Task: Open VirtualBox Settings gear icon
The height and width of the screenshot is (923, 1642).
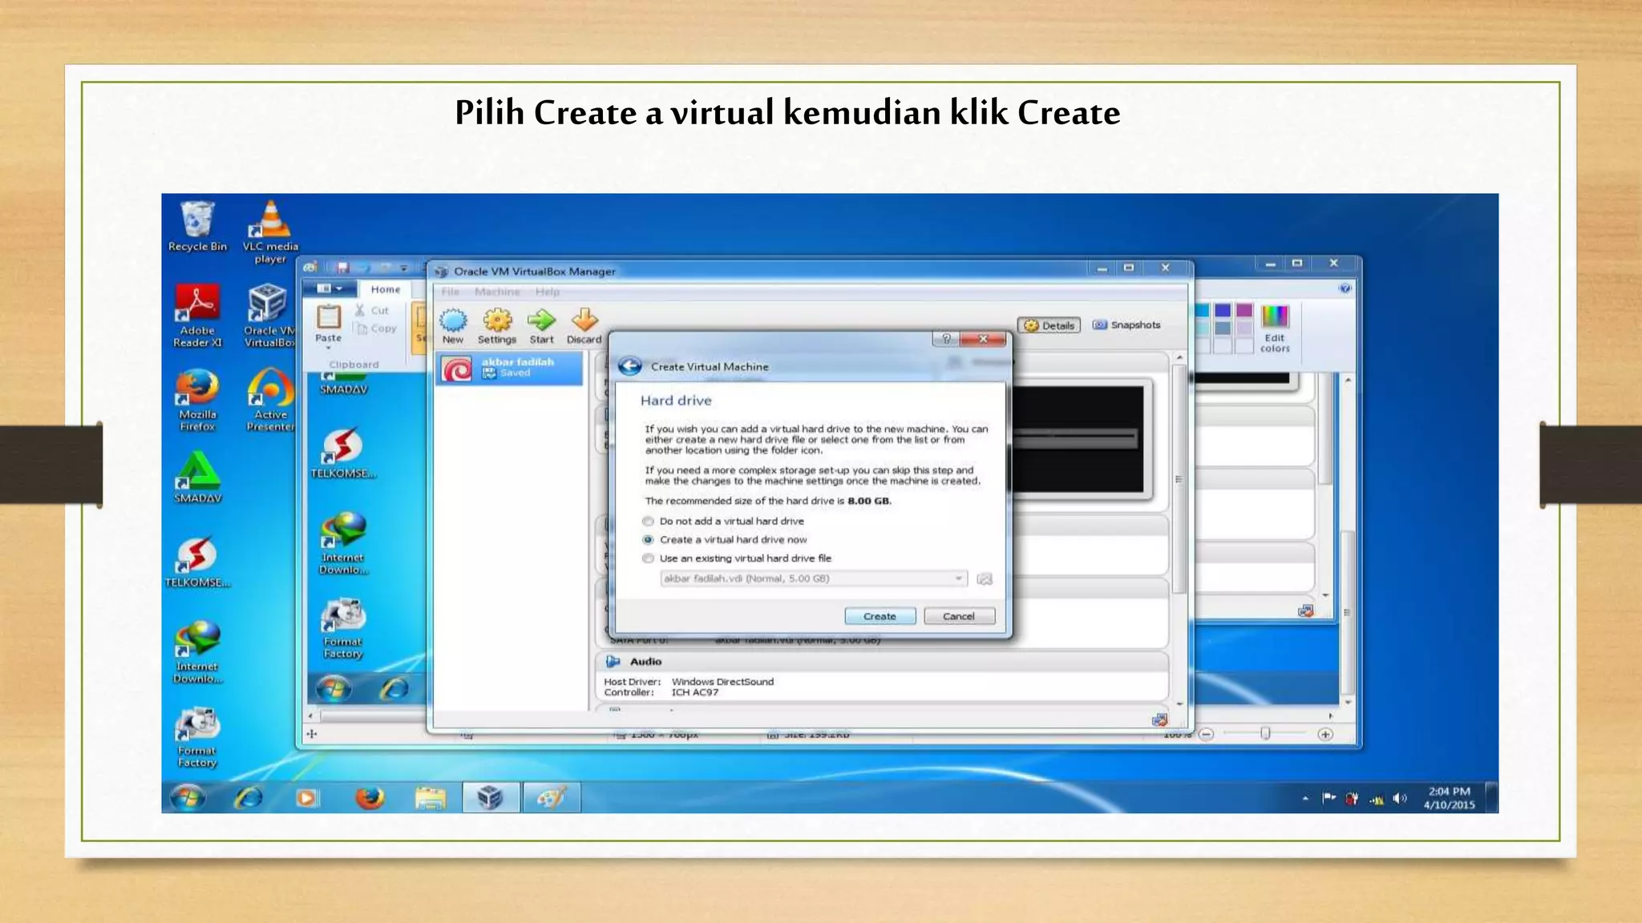Action: point(497,327)
